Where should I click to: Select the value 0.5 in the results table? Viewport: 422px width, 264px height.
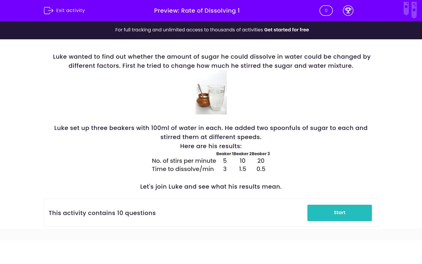click(x=261, y=169)
